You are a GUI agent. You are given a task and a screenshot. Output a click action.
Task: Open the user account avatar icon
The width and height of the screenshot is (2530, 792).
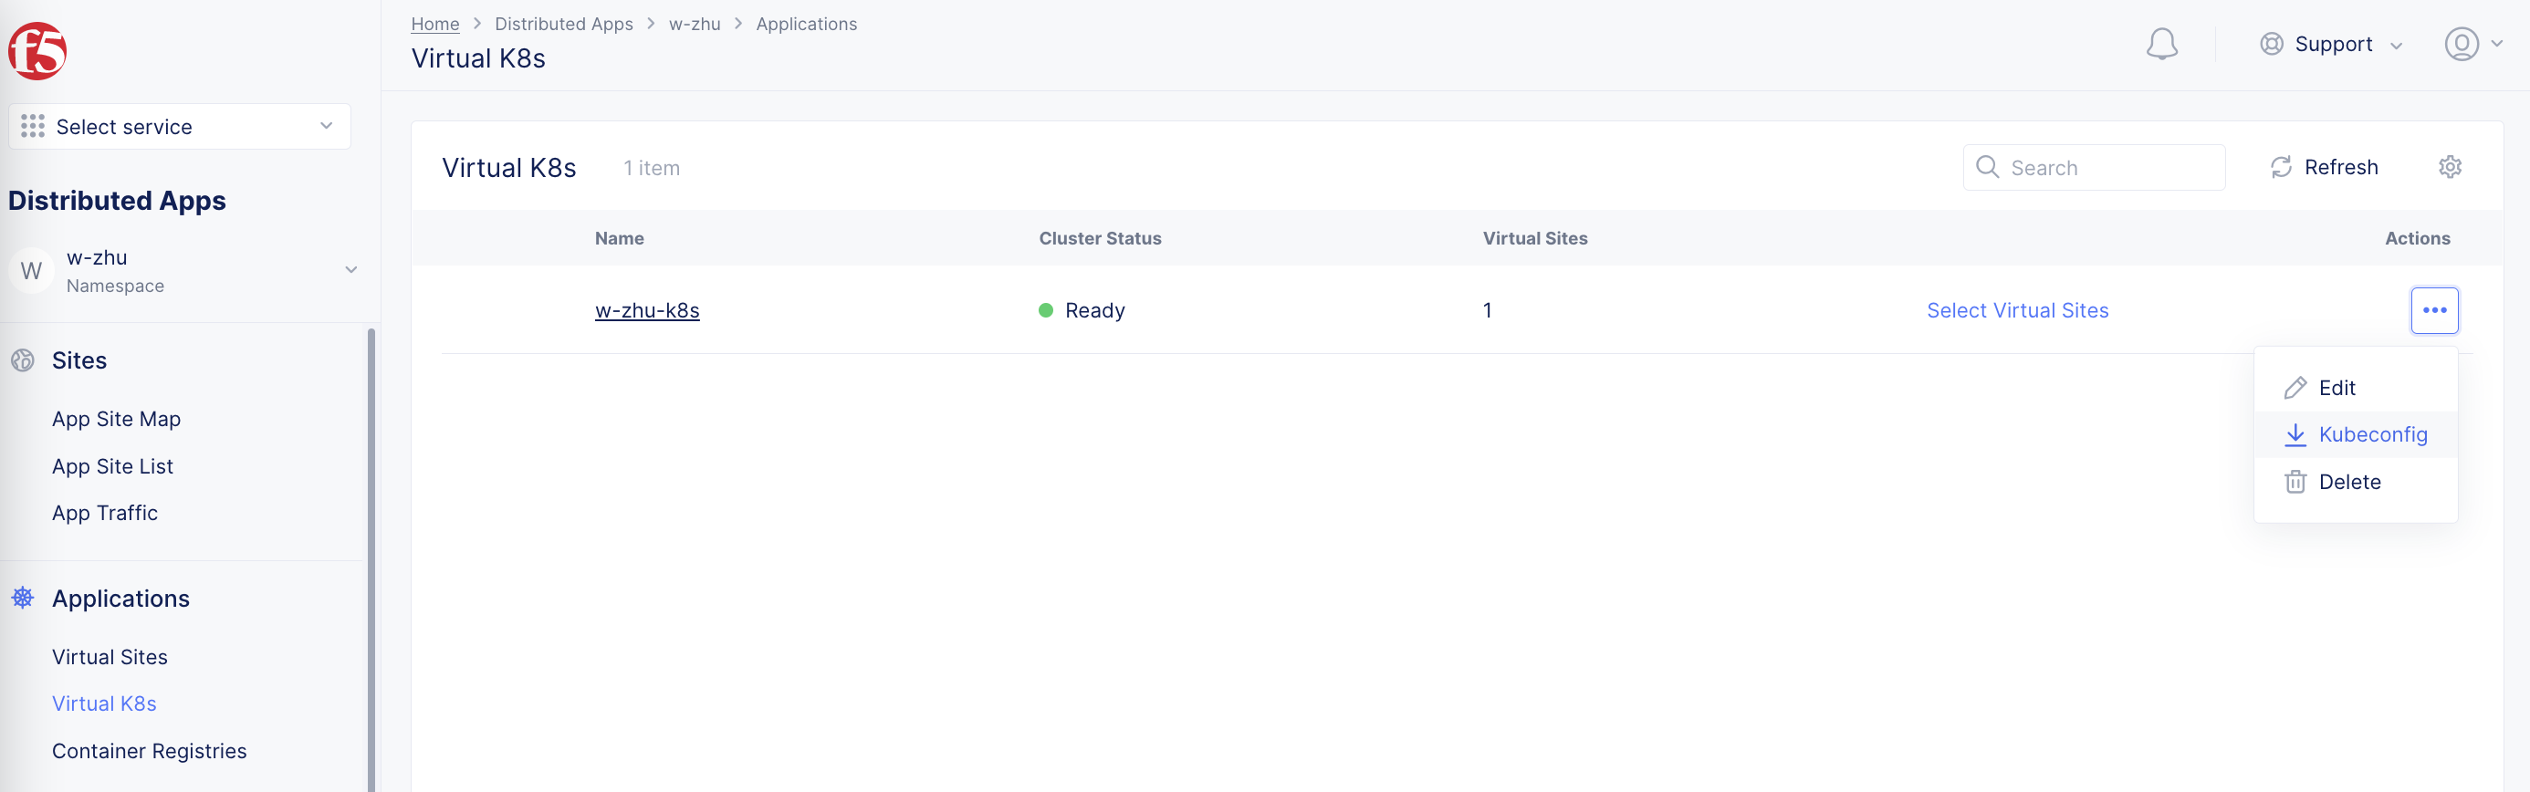[2462, 44]
